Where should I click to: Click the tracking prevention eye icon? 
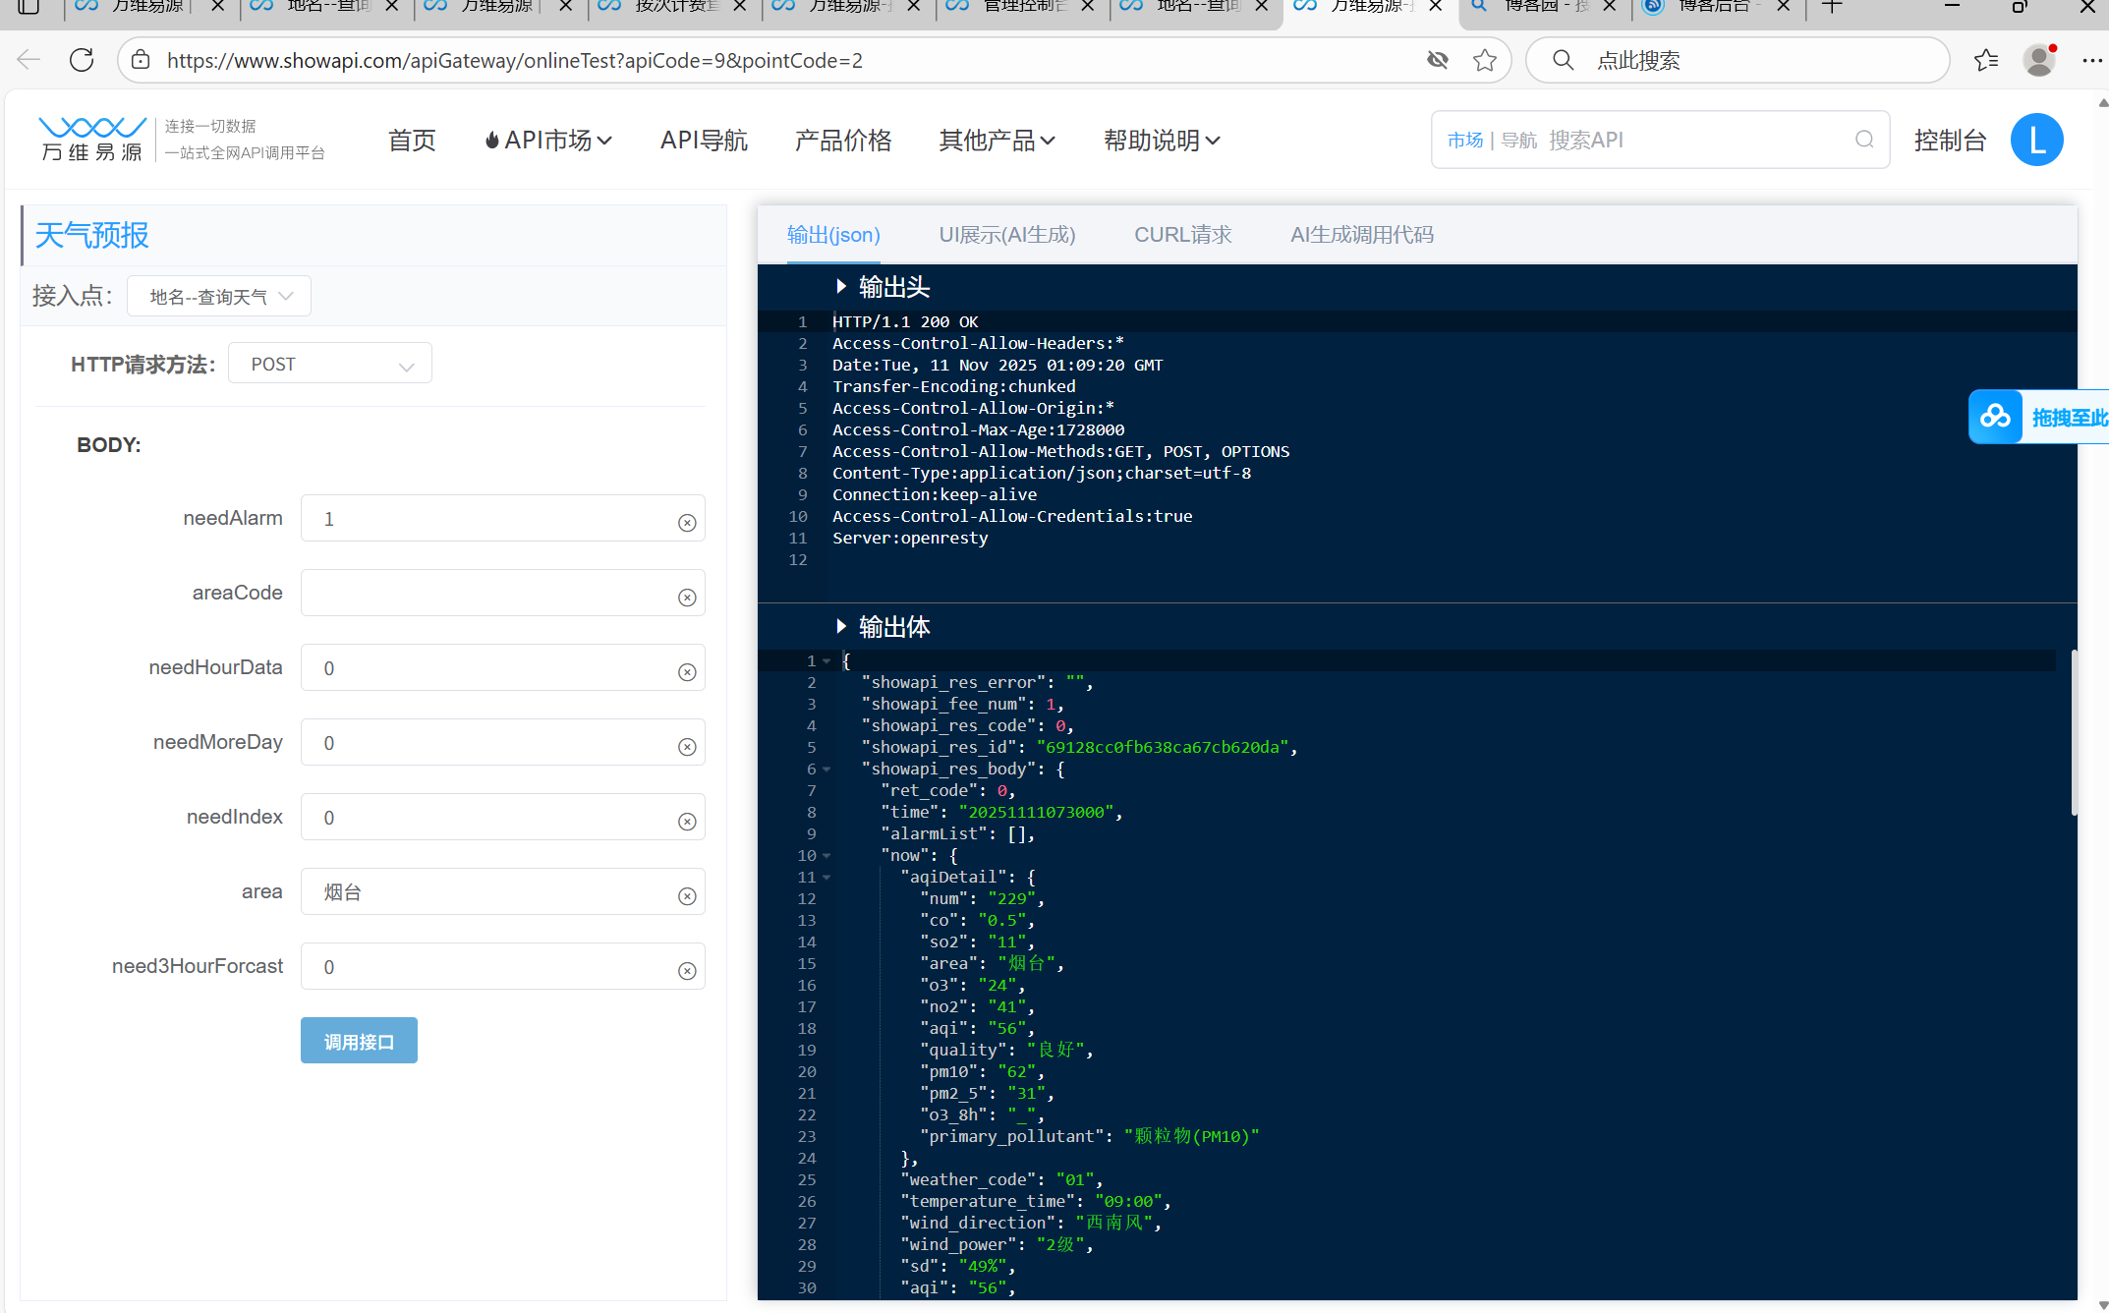pos(1438,60)
